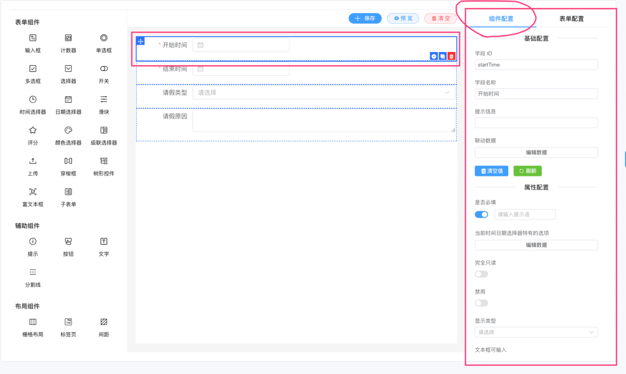Image resolution: width=626 pixels, height=374 pixels.
Task: Click the blue 保存 save button
Action: point(365,18)
